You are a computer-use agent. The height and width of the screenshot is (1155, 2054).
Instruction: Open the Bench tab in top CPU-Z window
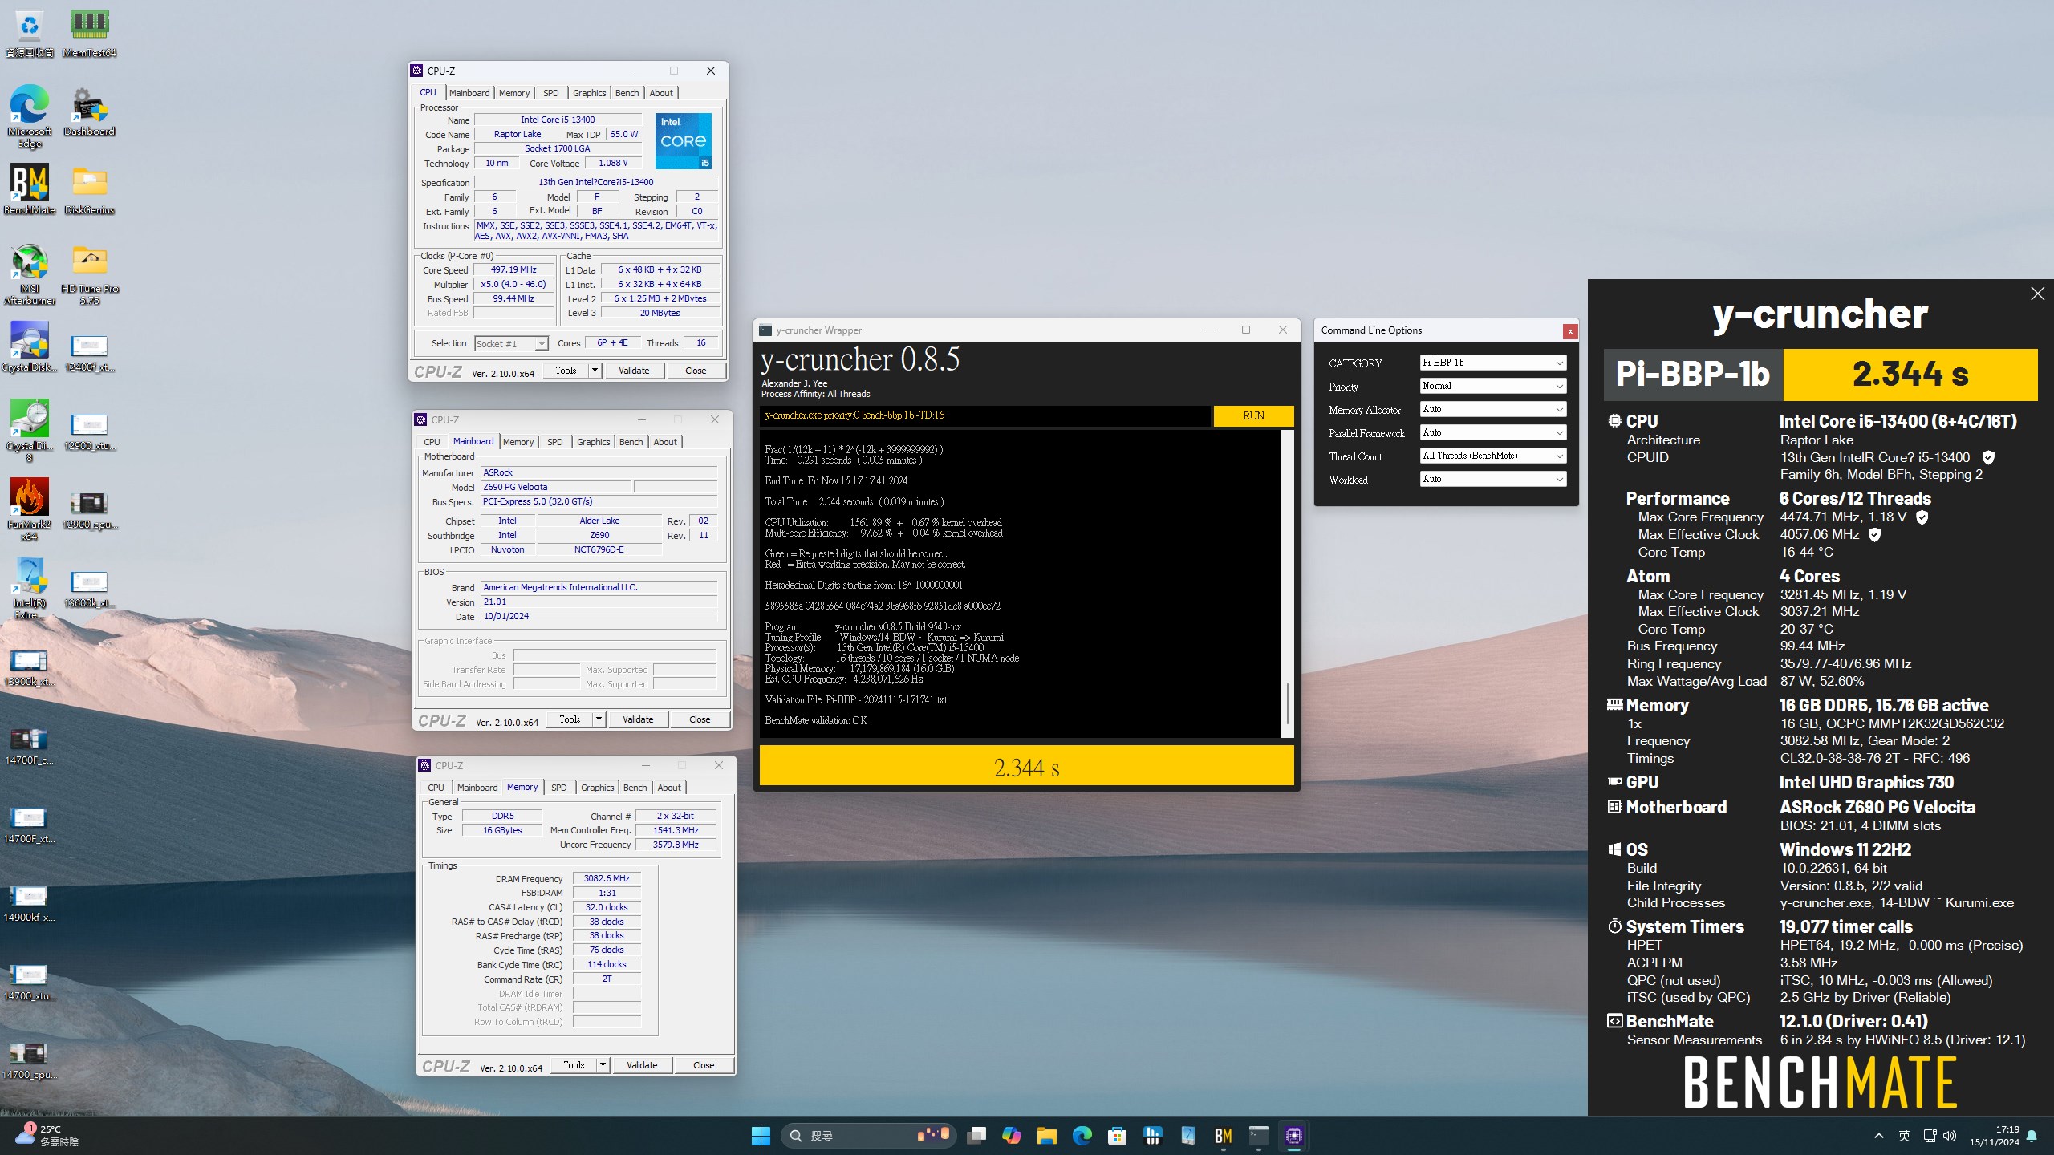627,93
